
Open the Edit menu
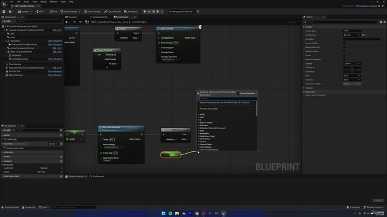[19, 2]
